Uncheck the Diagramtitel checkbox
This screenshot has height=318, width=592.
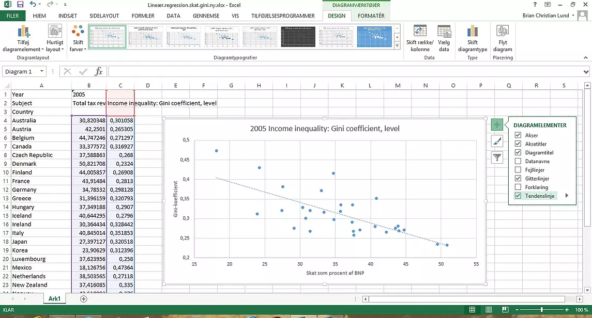[x=518, y=152]
